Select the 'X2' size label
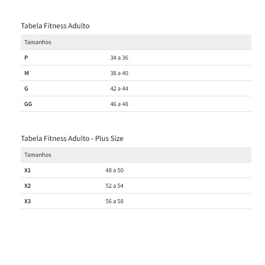Viewport: 265px width, 265px height. point(27,186)
